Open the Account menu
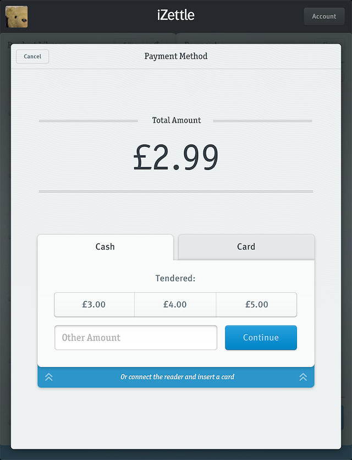The height and width of the screenshot is (460, 352). 324,16
